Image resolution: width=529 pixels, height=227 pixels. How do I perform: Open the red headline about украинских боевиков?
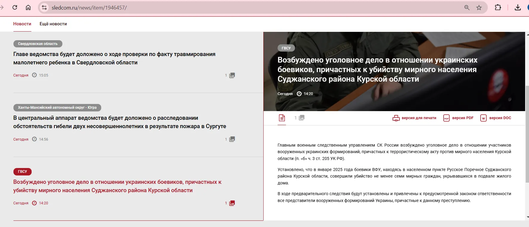click(x=117, y=186)
